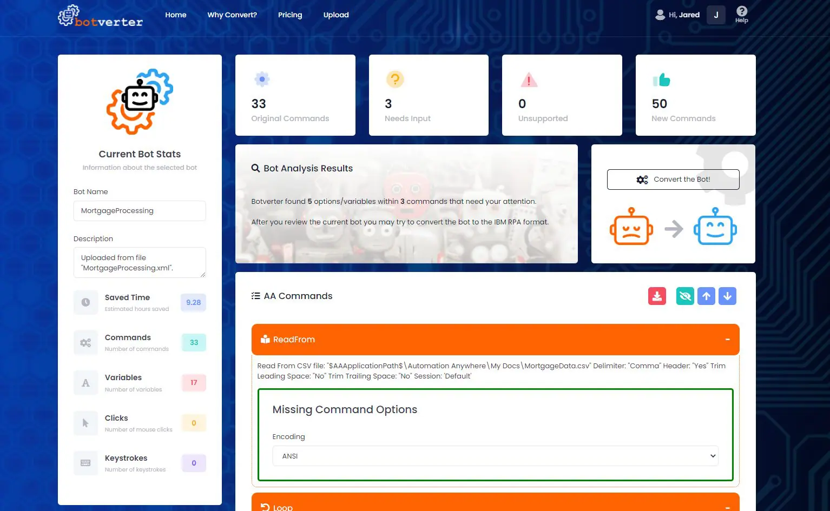Click the 9.28 saved time badge
830x511 pixels.
point(194,303)
